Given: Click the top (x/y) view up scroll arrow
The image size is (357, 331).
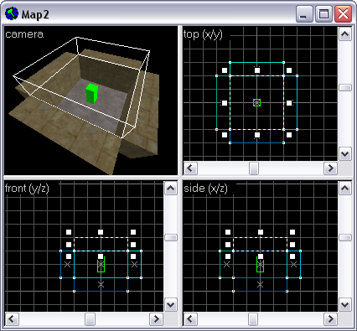Looking at the screenshot, I should point(345,34).
